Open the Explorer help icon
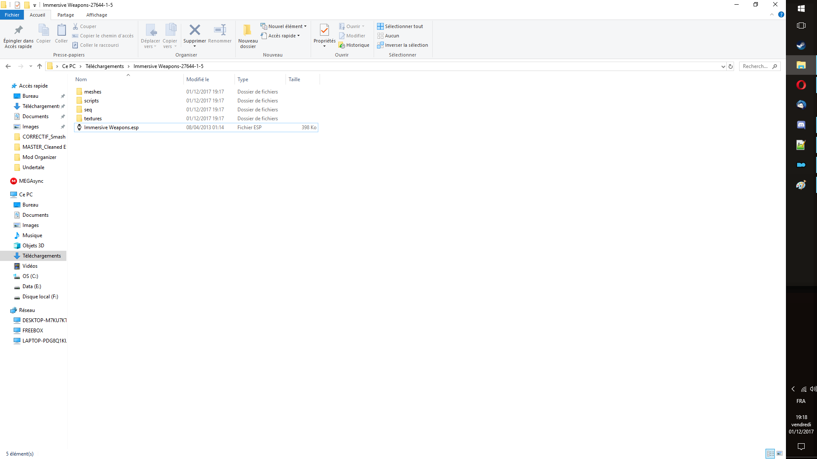Image resolution: width=817 pixels, height=459 pixels. tap(781, 14)
